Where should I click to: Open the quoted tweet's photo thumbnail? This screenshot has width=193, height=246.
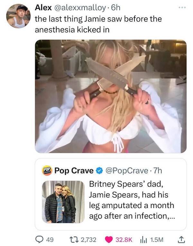63,202
